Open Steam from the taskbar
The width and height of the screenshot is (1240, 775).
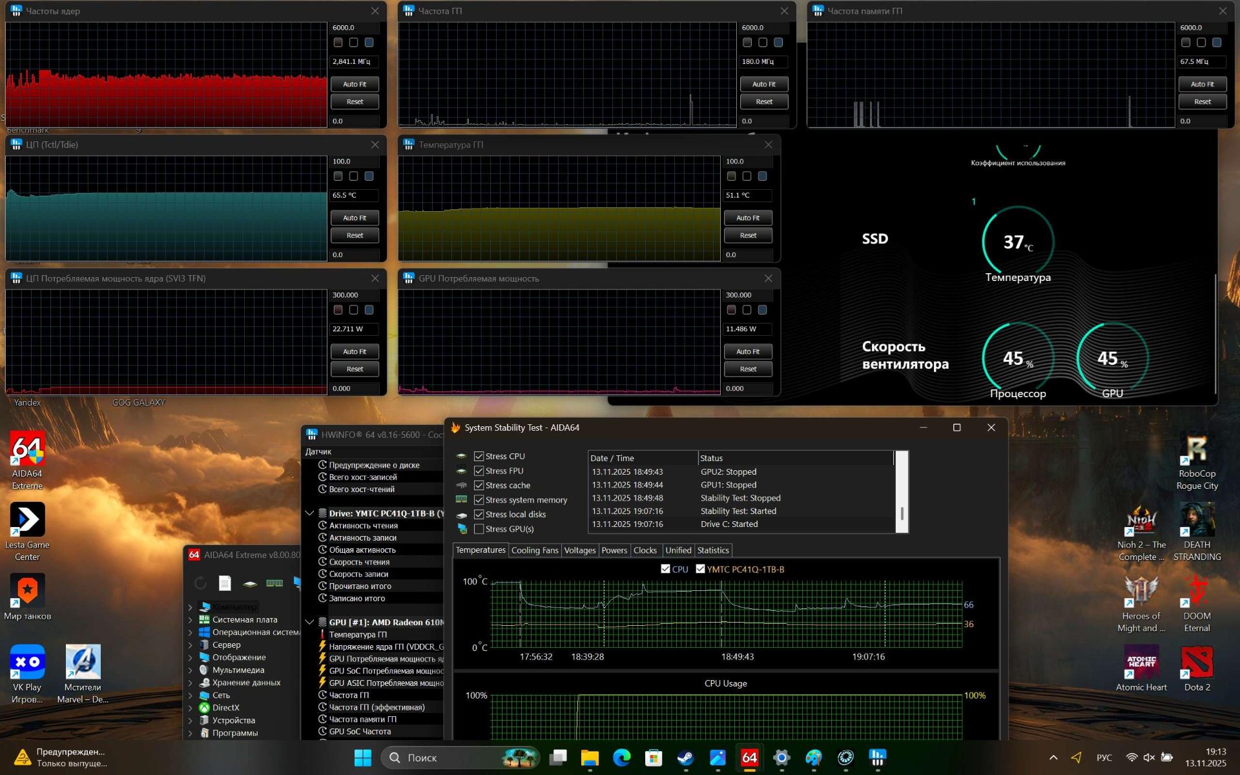point(685,758)
